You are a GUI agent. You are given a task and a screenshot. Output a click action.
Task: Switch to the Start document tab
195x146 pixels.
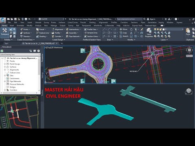point(6,43)
